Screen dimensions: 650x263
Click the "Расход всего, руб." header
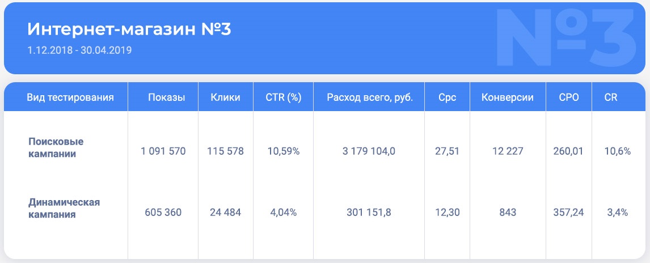click(370, 97)
